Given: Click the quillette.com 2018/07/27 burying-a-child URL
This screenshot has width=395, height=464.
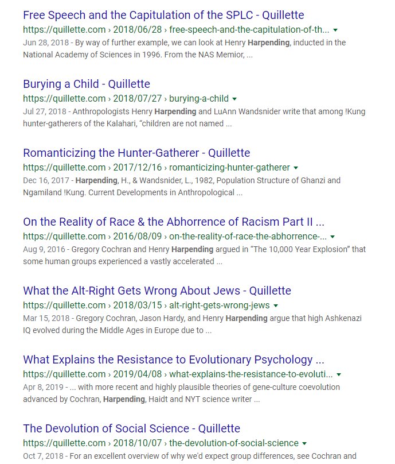Looking at the screenshot, I should (x=126, y=99).
